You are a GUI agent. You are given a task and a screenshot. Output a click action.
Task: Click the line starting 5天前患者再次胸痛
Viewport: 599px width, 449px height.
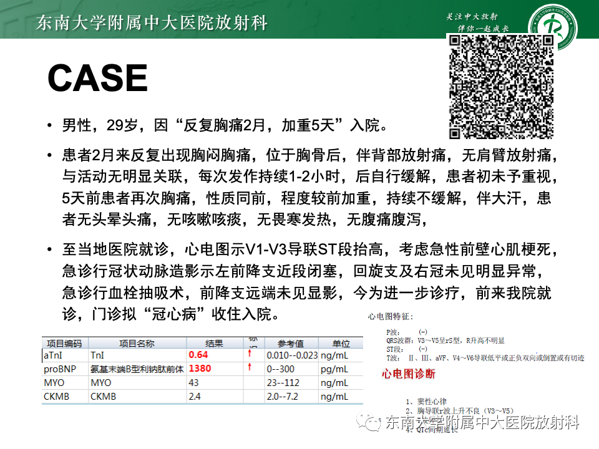(306, 198)
